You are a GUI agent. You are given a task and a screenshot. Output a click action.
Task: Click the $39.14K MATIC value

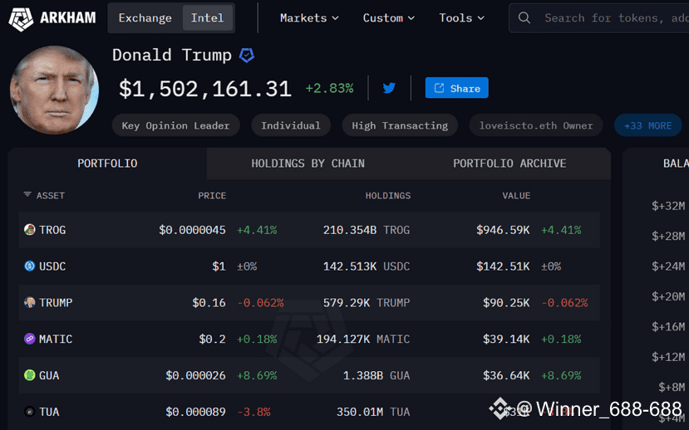point(506,340)
